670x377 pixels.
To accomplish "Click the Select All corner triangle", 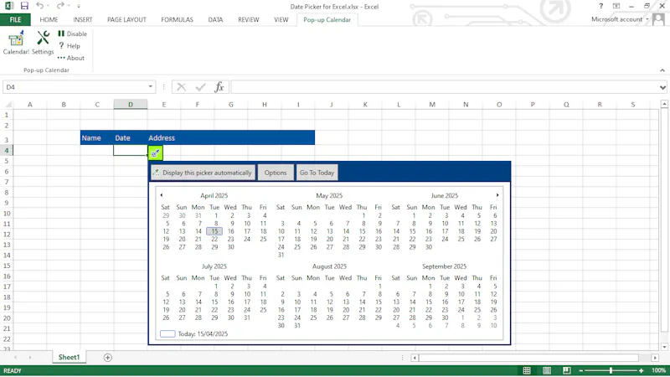I will (x=8, y=104).
